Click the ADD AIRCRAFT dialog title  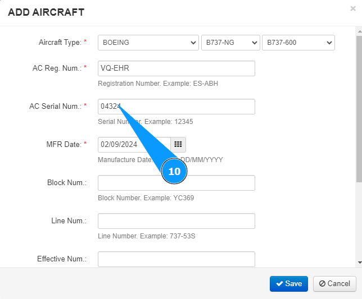pyautogui.click(x=46, y=11)
